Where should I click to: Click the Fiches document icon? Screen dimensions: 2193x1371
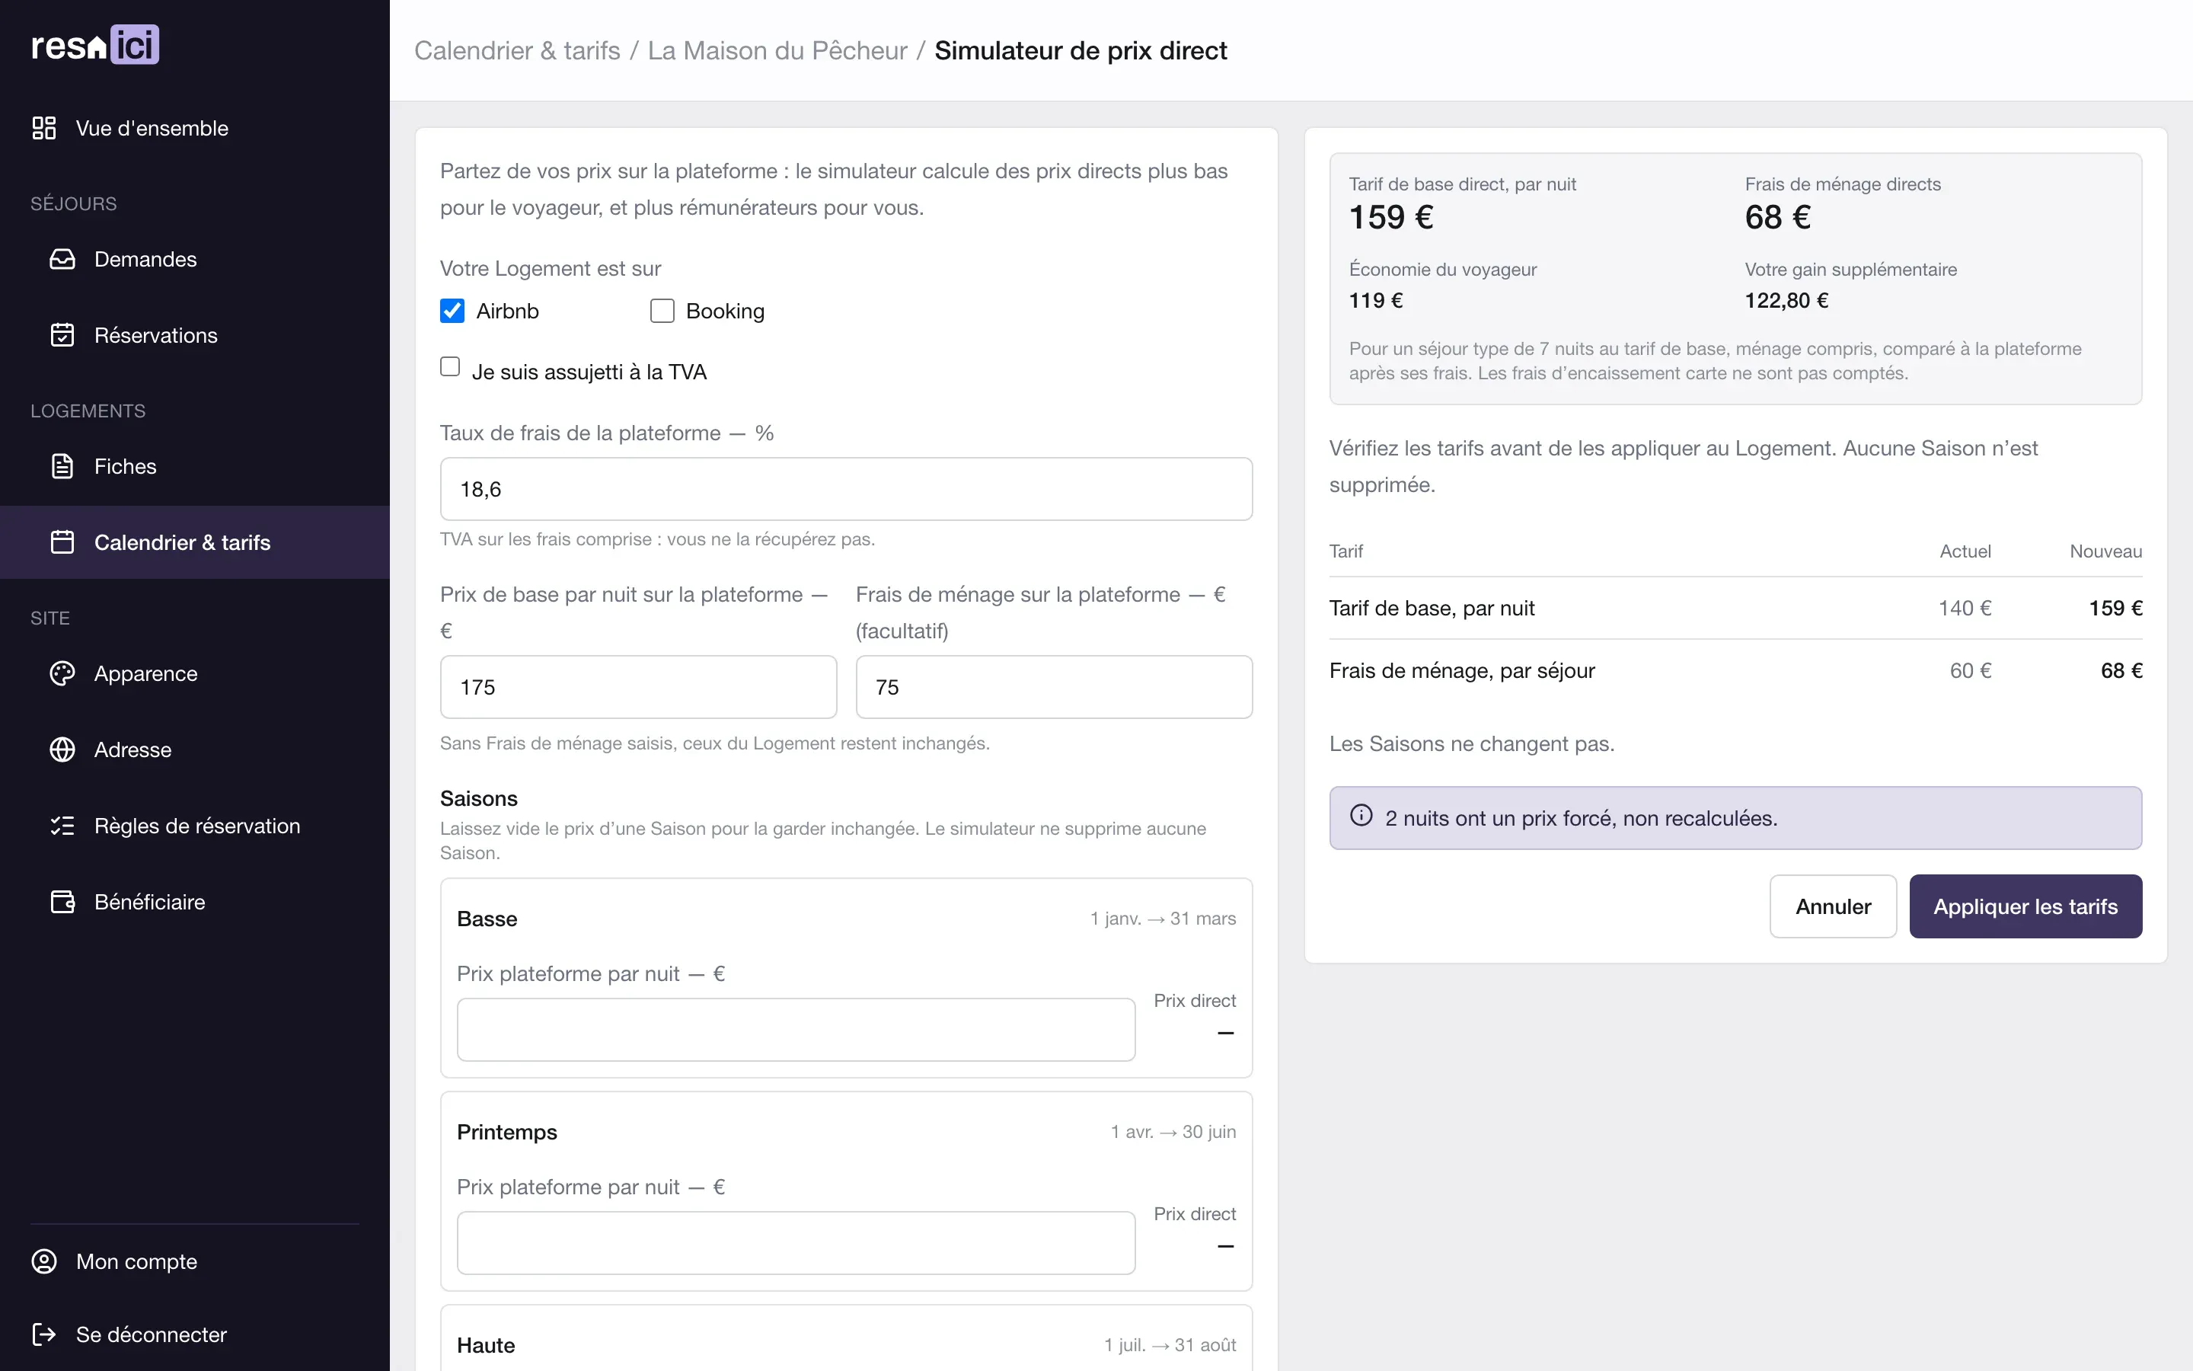pos(62,466)
